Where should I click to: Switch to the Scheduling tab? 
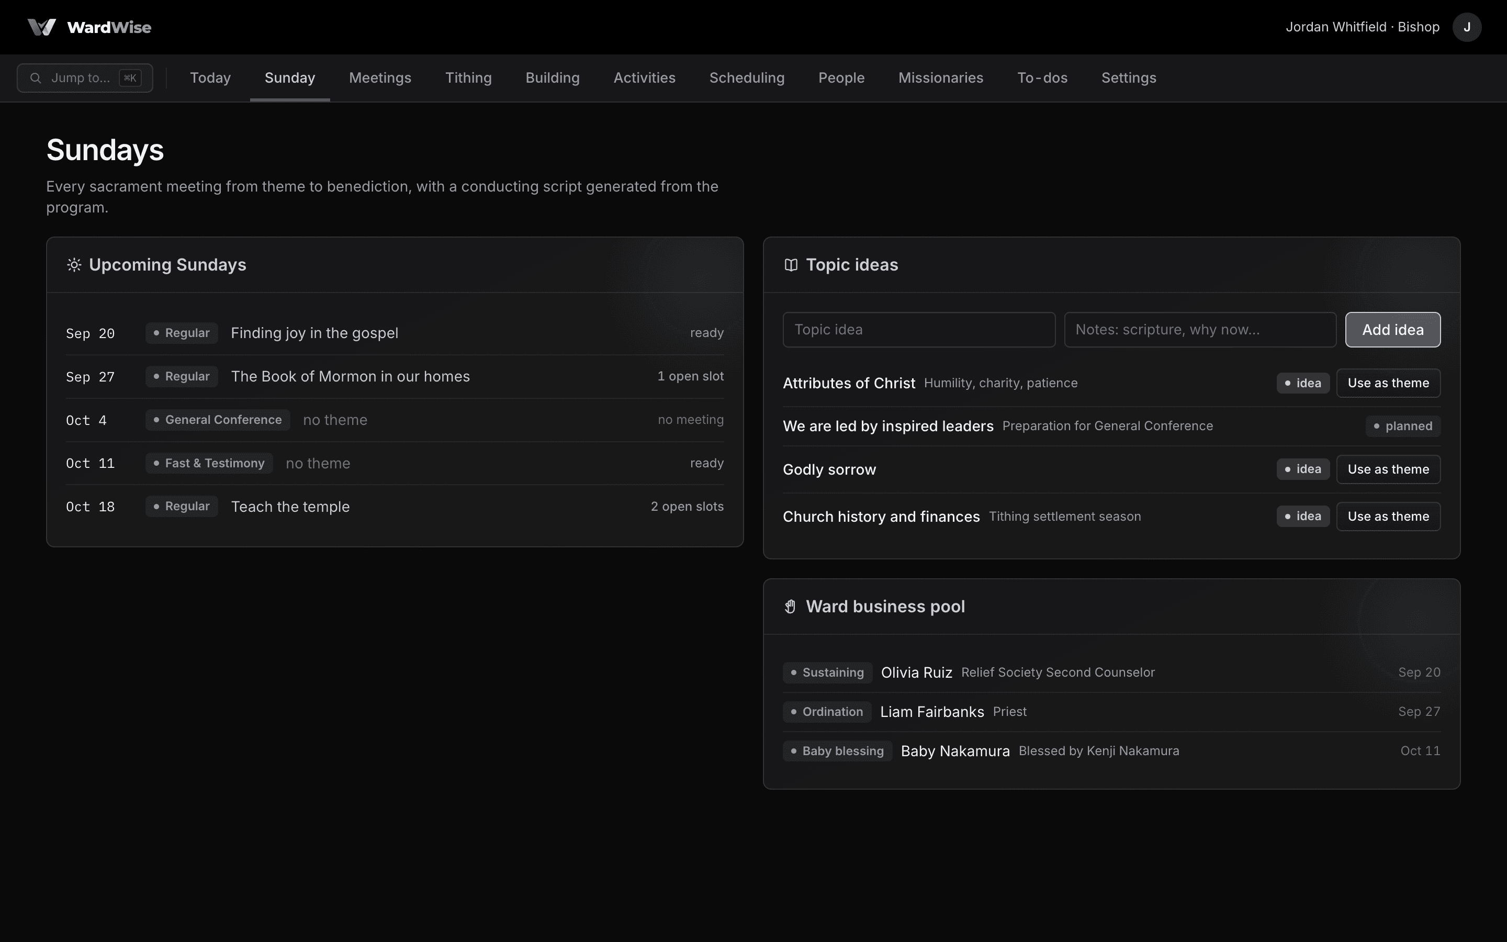coord(747,78)
